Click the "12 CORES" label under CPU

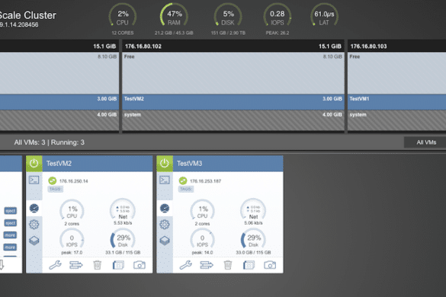[123, 33]
